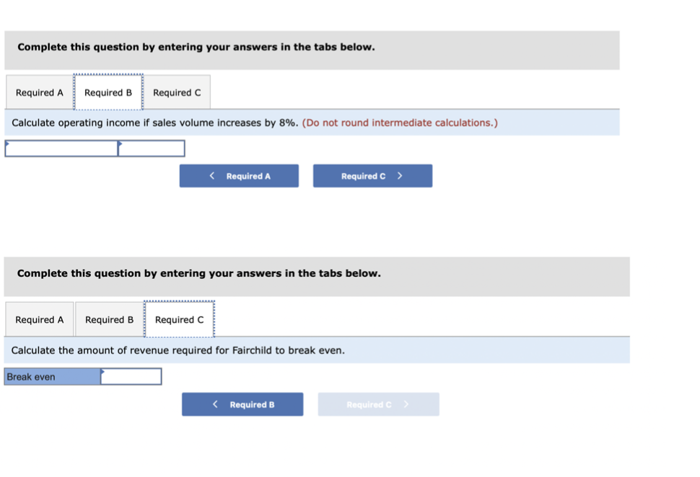Open the Required C tab in top panel
This screenshot has width=700, height=477.
point(178,92)
